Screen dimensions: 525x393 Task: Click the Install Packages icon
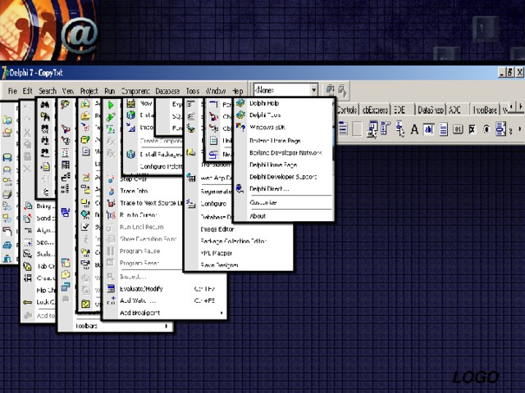(130, 154)
